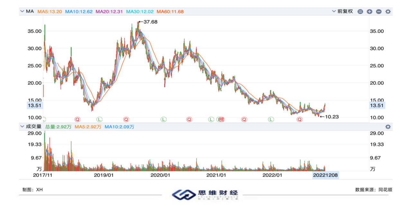Toggle the MA10:12.62 moving average line
The image size is (408, 206).
tap(79, 12)
